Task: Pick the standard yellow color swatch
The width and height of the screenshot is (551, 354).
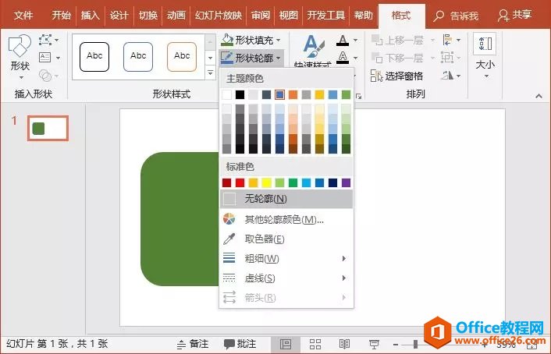Action: [x=266, y=182]
